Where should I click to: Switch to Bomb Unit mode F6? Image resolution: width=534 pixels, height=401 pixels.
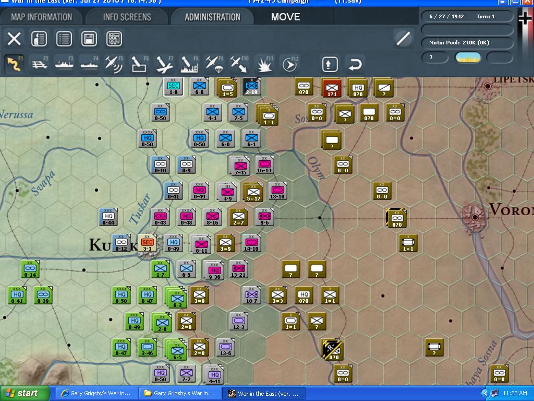(x=139, y=64)
